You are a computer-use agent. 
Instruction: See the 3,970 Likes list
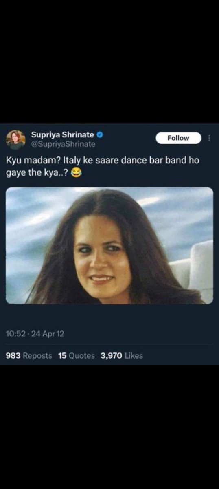pos(122,356)
